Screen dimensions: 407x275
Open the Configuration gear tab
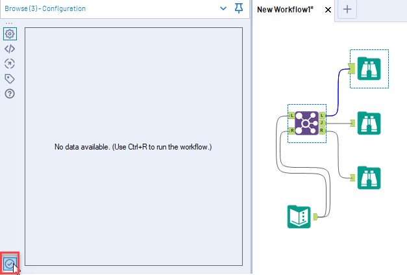[x=10, y=34]
